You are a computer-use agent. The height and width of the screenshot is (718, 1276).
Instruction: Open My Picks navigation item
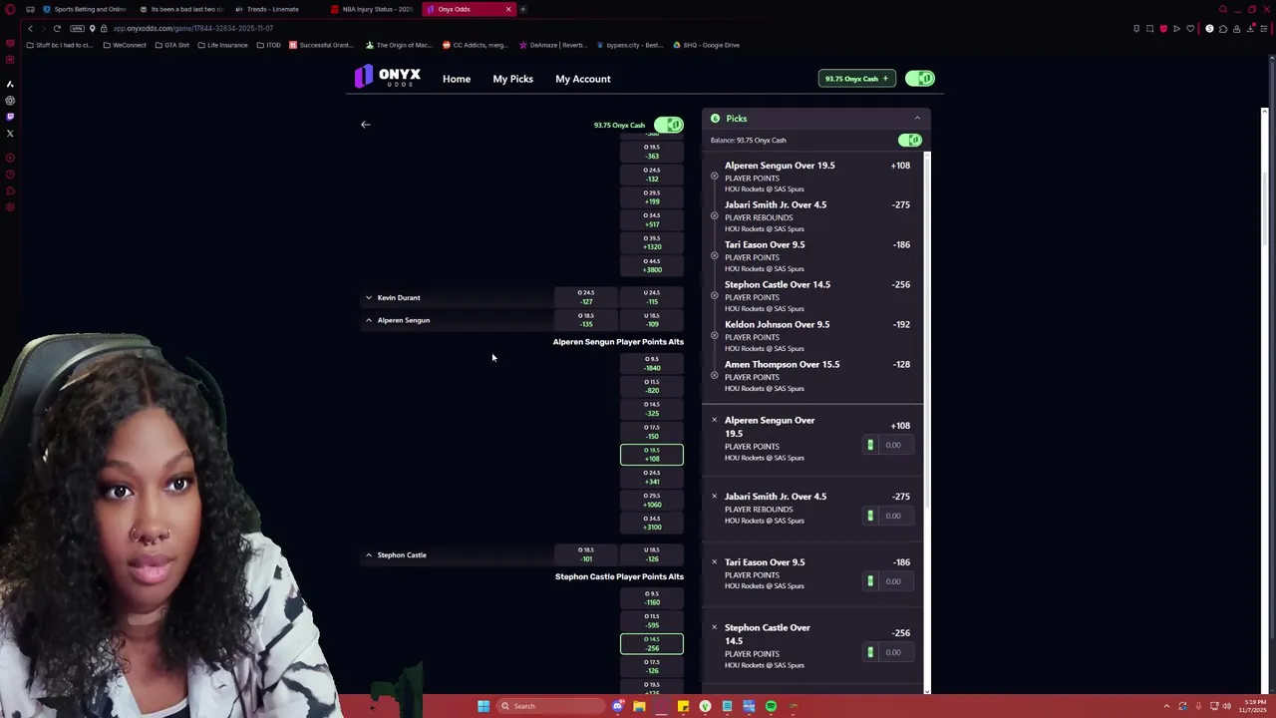512,79
